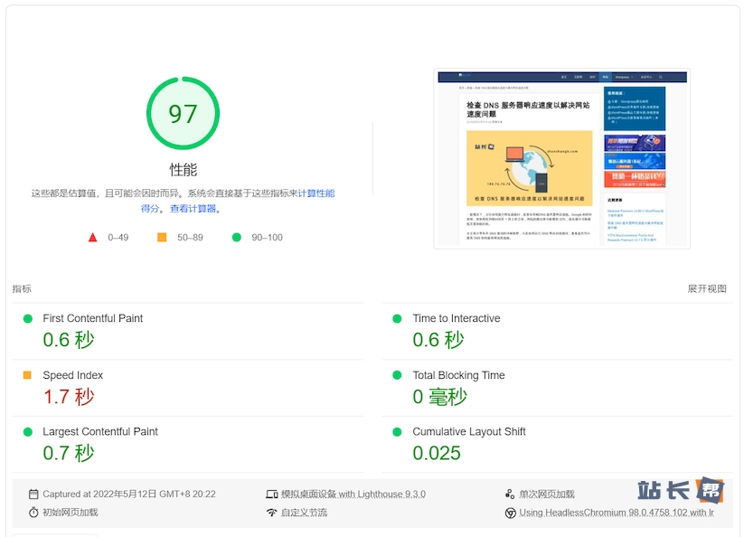Screen dimensions: 744x537
Task: Click the Using HeadlessChromium version text
Action: tap(617, 513)
